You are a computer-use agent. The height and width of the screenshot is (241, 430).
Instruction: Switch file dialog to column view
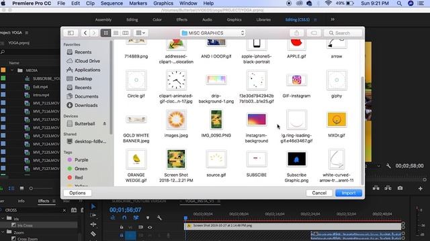[x=126, y=33]
